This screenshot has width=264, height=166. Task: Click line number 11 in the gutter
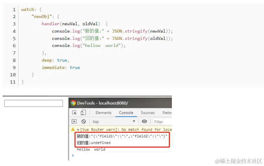tap(13, 82)
